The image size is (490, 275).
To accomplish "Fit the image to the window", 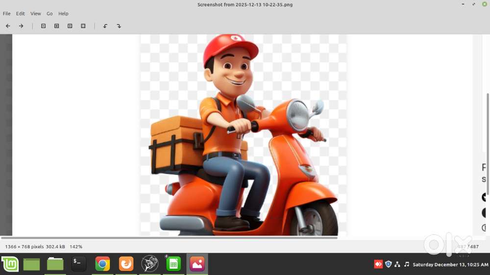I will coord(83,26).
